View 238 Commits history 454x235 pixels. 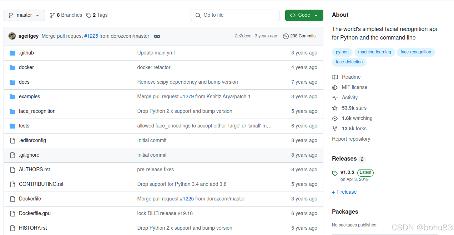click(x=299, y=36)
